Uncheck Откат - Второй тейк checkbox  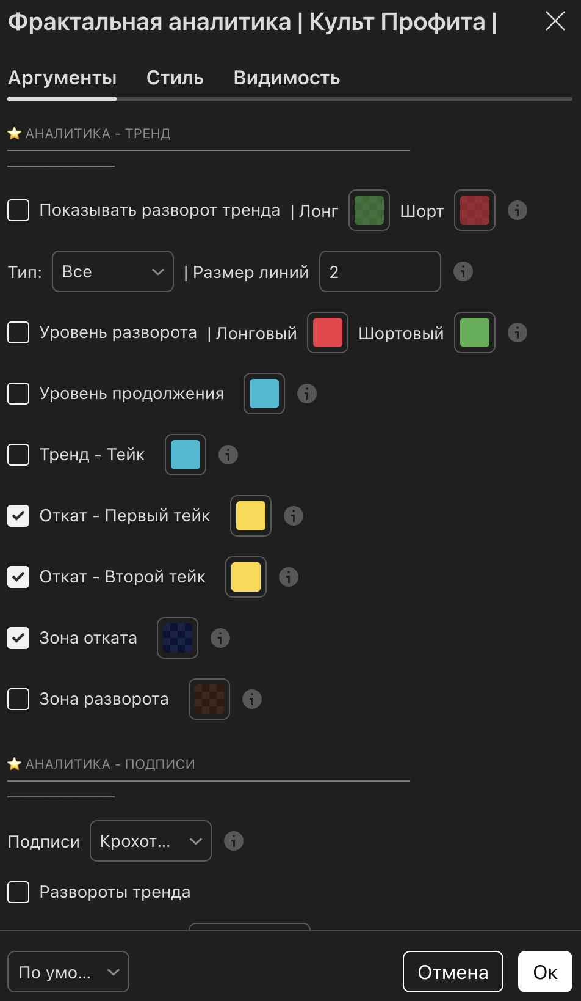[18, 577]
